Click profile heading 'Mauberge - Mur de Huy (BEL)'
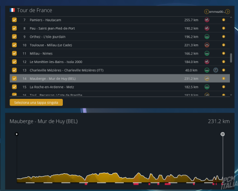The image size is (238, 191). click(x=44, y=121)
